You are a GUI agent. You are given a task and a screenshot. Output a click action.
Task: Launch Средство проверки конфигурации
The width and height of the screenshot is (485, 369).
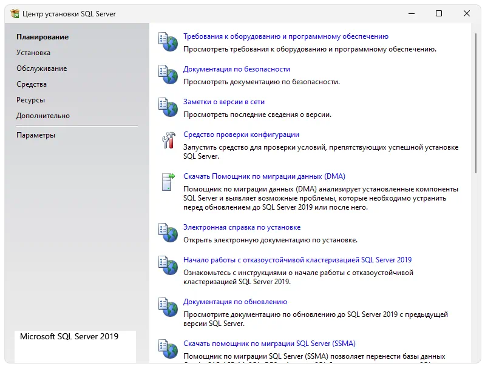pyautogui.click(x=241, y=135)
